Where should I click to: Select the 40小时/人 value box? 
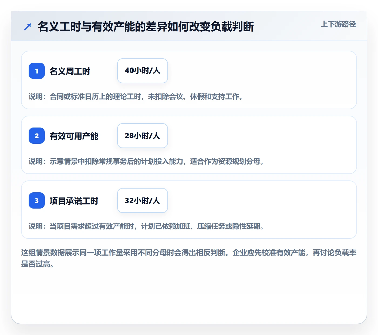pyautogui.click(x=143, y=71)
